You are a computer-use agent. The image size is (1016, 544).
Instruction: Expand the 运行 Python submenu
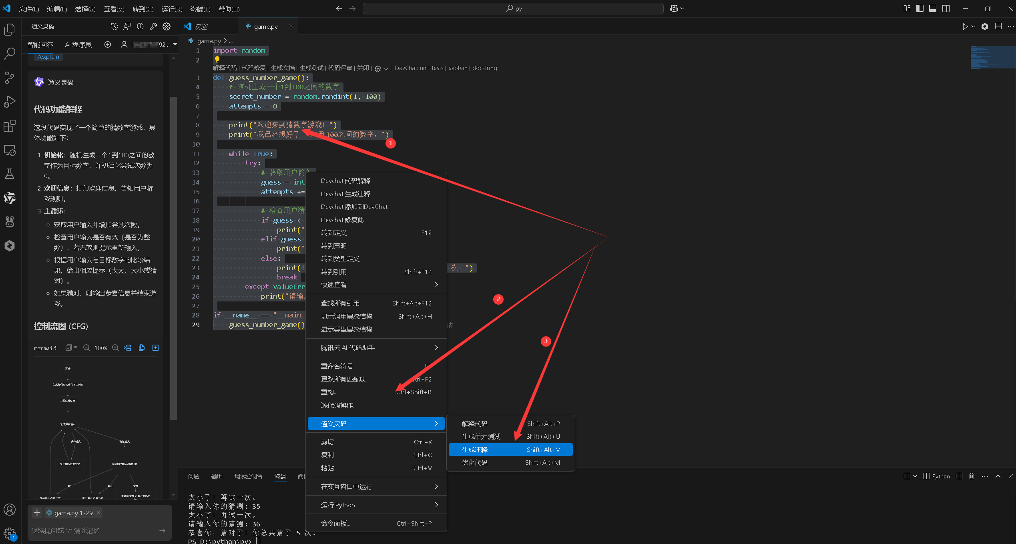[x=376, y=505]
